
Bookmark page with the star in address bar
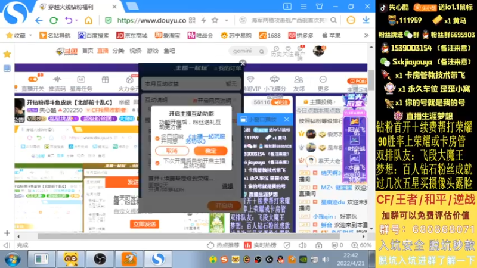(x=215, y=20)
